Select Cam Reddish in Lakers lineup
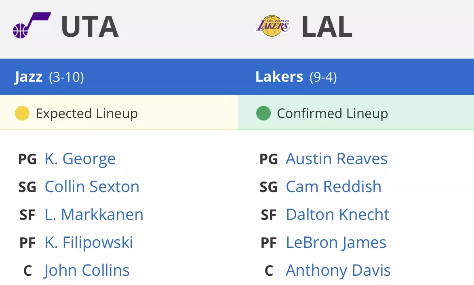Image resolution: width=474 pixels, height=285 pixels. pyautogui.click(x=333, y=186)
